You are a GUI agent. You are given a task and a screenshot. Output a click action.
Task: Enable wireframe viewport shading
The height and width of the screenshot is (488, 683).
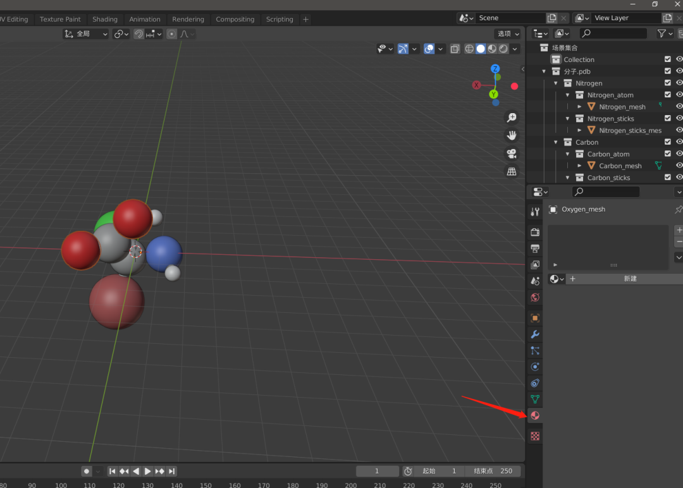[x=469, y=49]
